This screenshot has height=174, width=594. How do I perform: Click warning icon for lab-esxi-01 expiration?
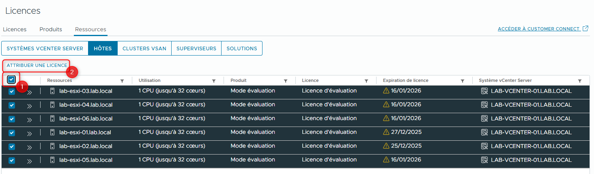click(386, 132)
